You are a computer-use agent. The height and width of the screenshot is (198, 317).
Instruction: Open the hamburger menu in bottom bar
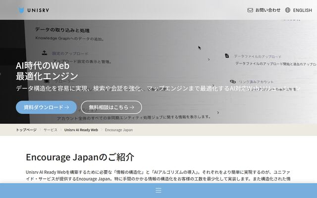[158, 190]
